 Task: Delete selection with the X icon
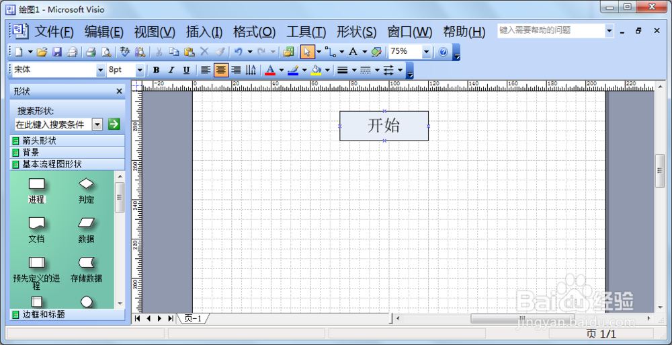tap(205, 52)
